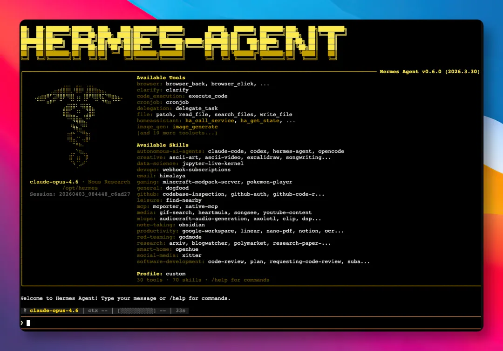
Task: Click the '33s' timer in status bar
Action: [180, 310]
